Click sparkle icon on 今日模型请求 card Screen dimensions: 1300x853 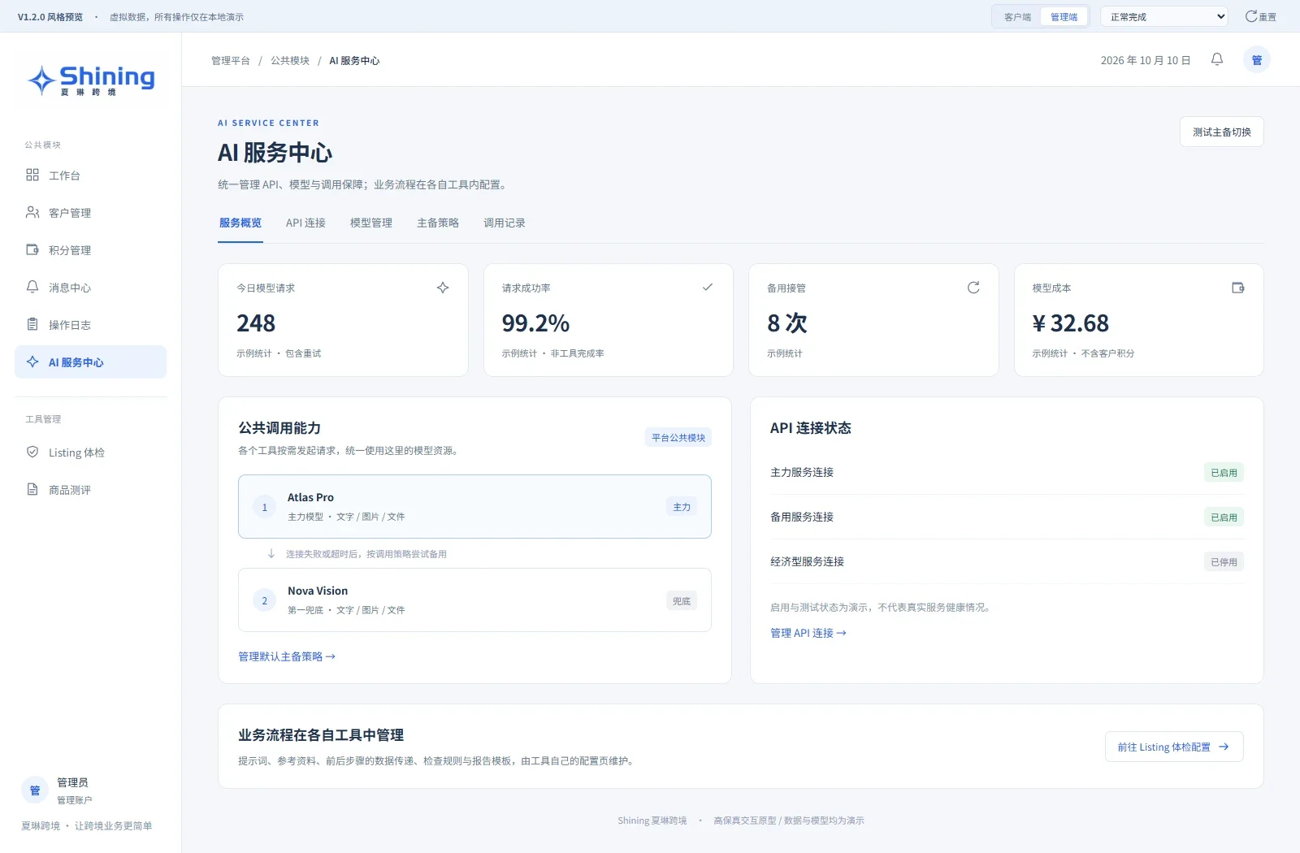443,288
